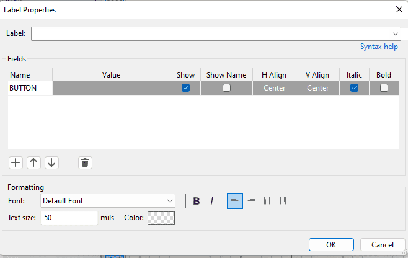Click the Name column header
408x258 pixels.
pos(30,75)
